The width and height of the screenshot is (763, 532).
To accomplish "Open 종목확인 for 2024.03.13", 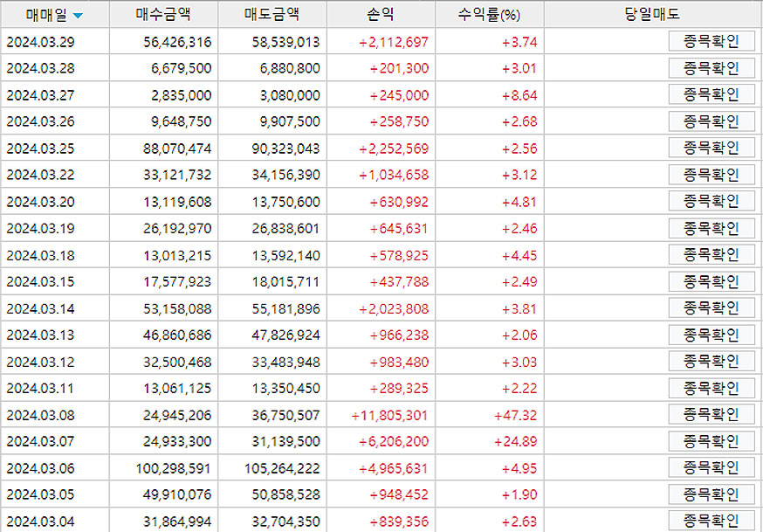I will 711,335.
